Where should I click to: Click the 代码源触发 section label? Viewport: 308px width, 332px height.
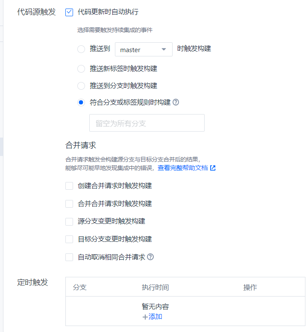[36, 12]
